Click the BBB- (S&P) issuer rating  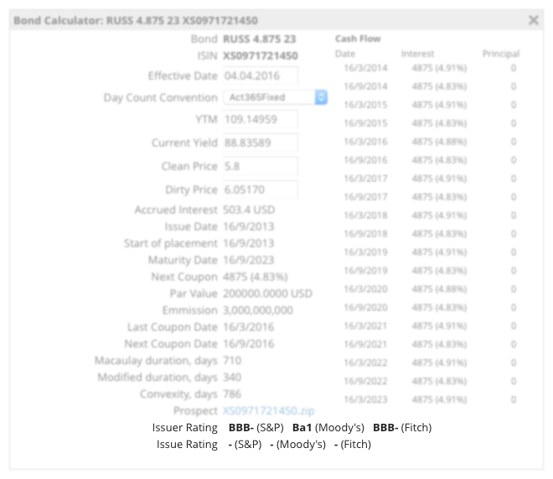tap(256, 428)
